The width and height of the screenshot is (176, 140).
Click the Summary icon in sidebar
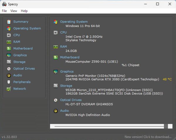[x=9, y=22]
